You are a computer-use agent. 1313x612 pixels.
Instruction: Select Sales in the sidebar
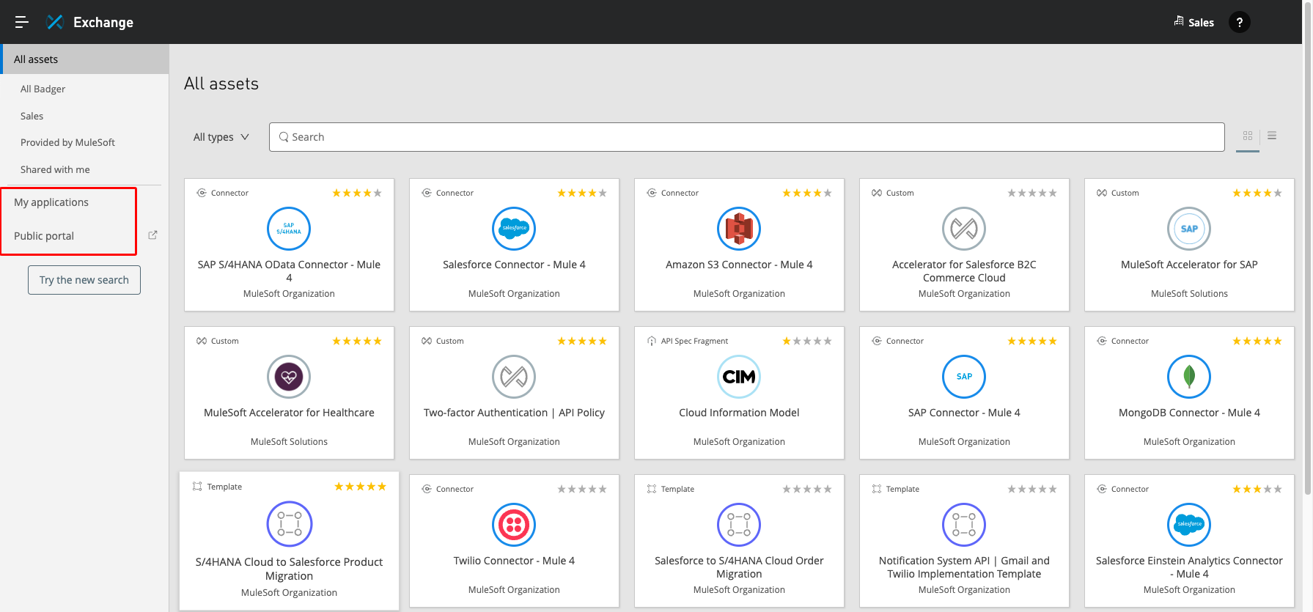click(x=32, y=116)
